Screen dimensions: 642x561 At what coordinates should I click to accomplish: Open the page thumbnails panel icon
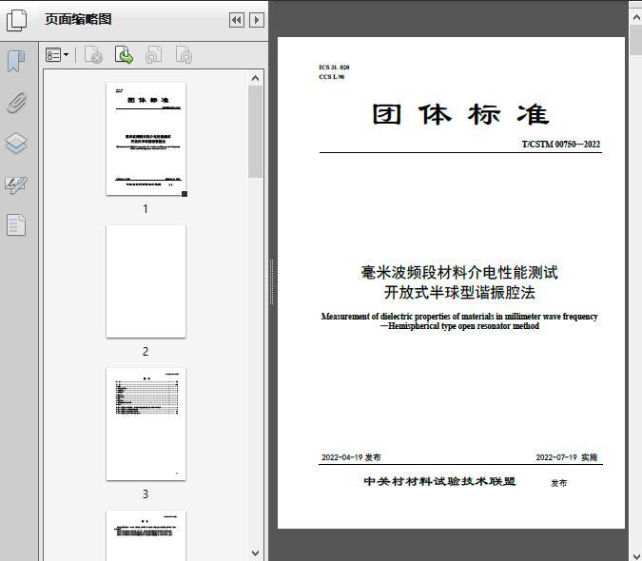(16, 20)
